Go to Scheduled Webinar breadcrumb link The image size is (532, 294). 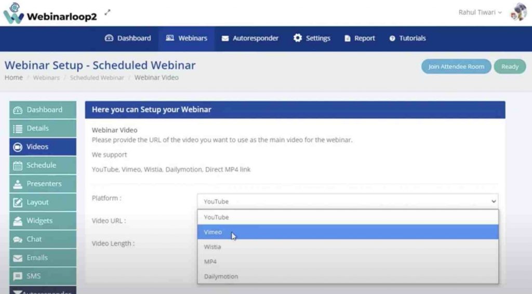(x=97, y=78)
